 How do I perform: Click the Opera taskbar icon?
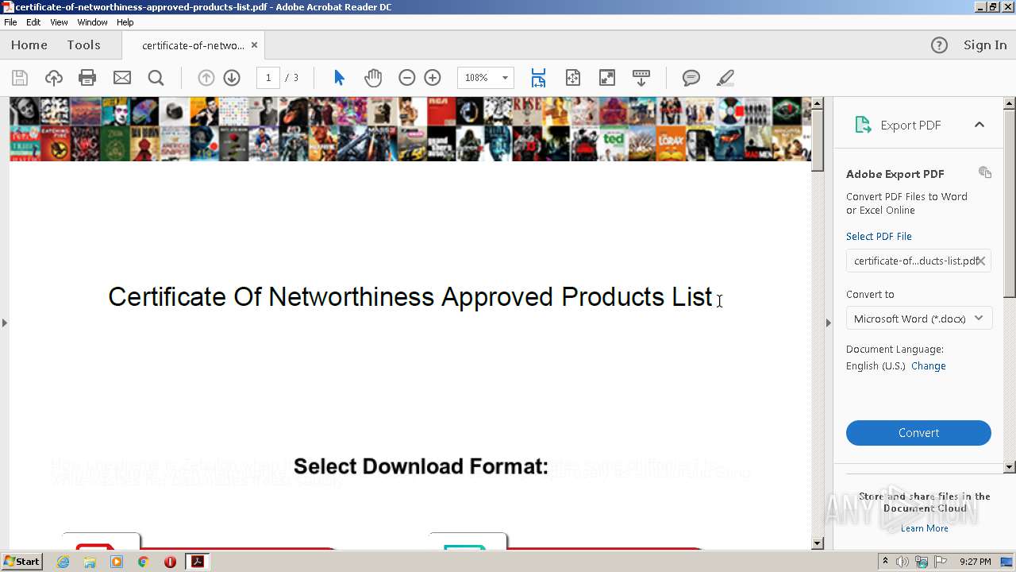coord(170,562)
